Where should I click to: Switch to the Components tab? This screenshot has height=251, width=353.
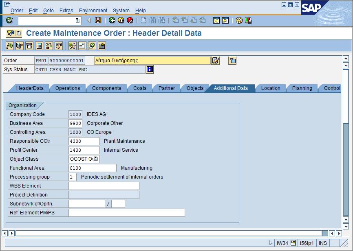106,88
